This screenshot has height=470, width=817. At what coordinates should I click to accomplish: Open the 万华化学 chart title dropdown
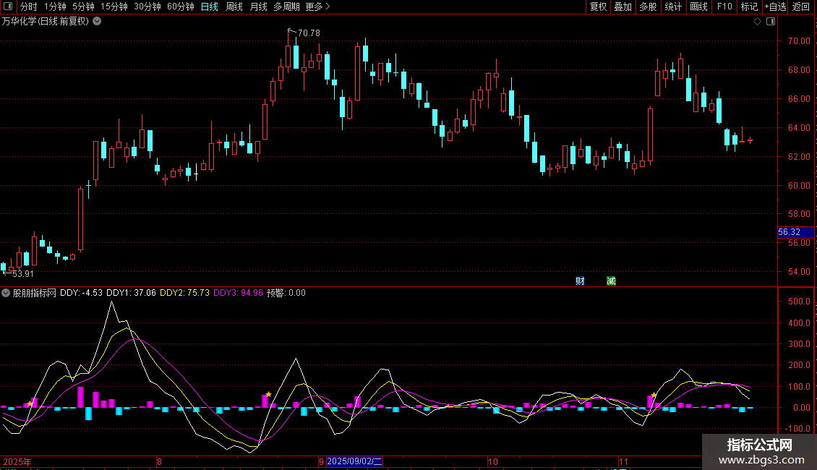pyautogui.click(x=98, y=22)
